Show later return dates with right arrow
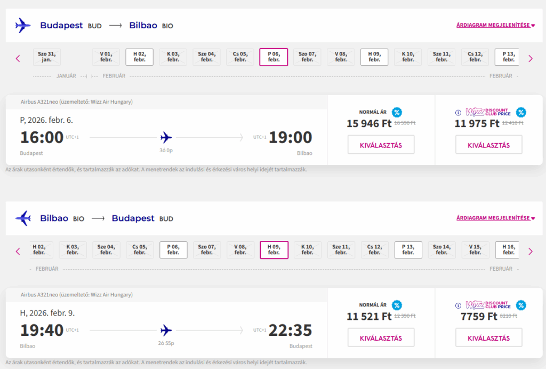Screen dimensions: 546x369 pos(530,251)
